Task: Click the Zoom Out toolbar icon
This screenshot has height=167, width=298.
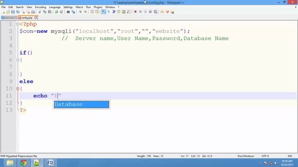Action: 85,12
